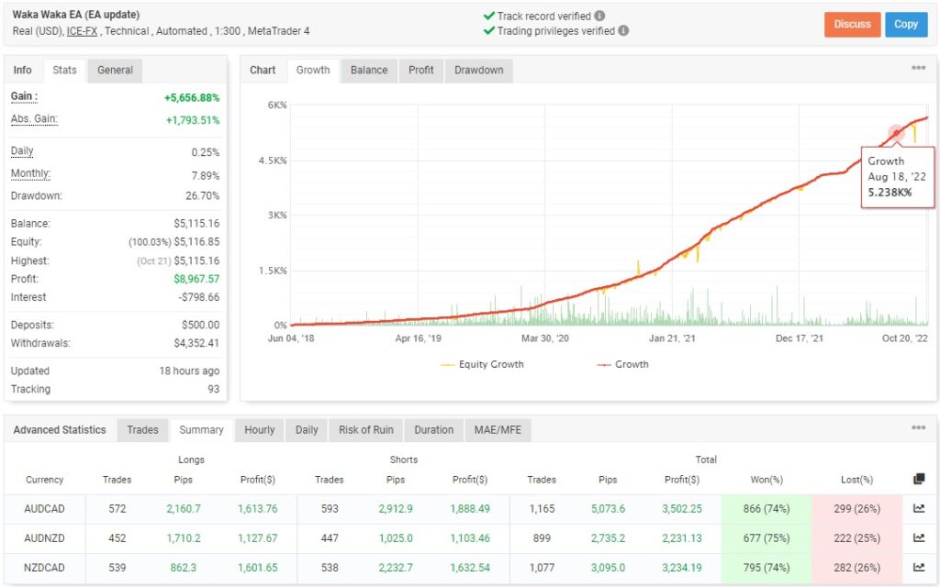940x587 pixels.
Task: Click the Abs. Gain label
Action: pyautogui.click(x=34, y=119)
